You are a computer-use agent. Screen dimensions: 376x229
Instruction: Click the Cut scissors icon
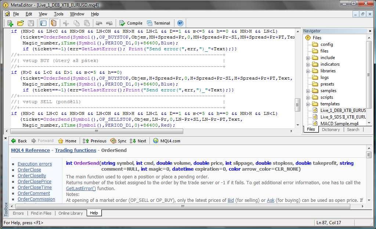(x=66, y=23)
